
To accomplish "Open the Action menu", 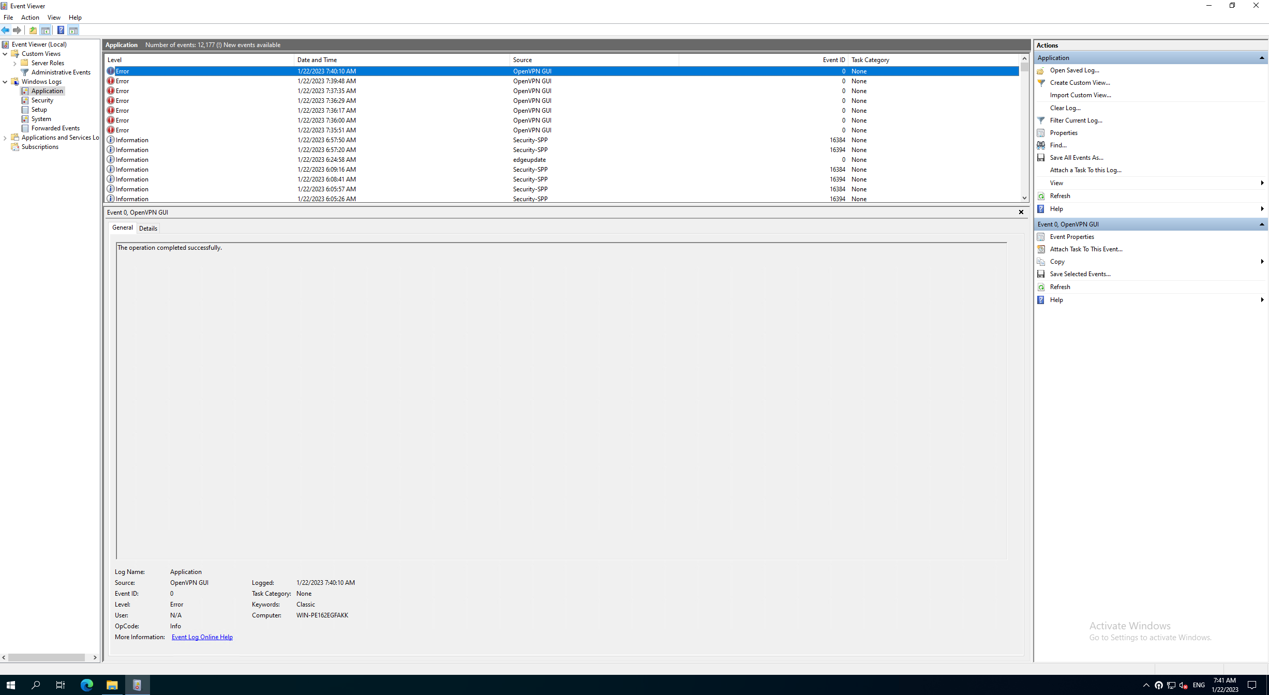I will 30,17.
